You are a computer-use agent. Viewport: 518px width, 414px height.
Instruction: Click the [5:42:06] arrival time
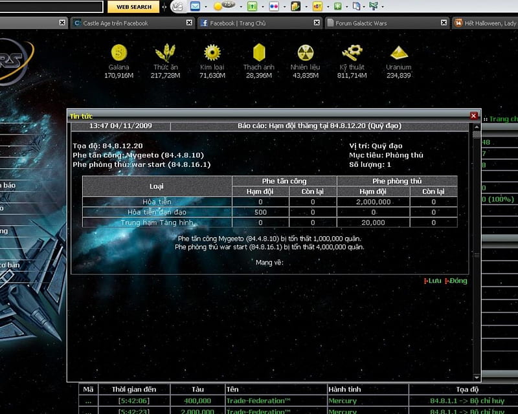tap(134, 401)
